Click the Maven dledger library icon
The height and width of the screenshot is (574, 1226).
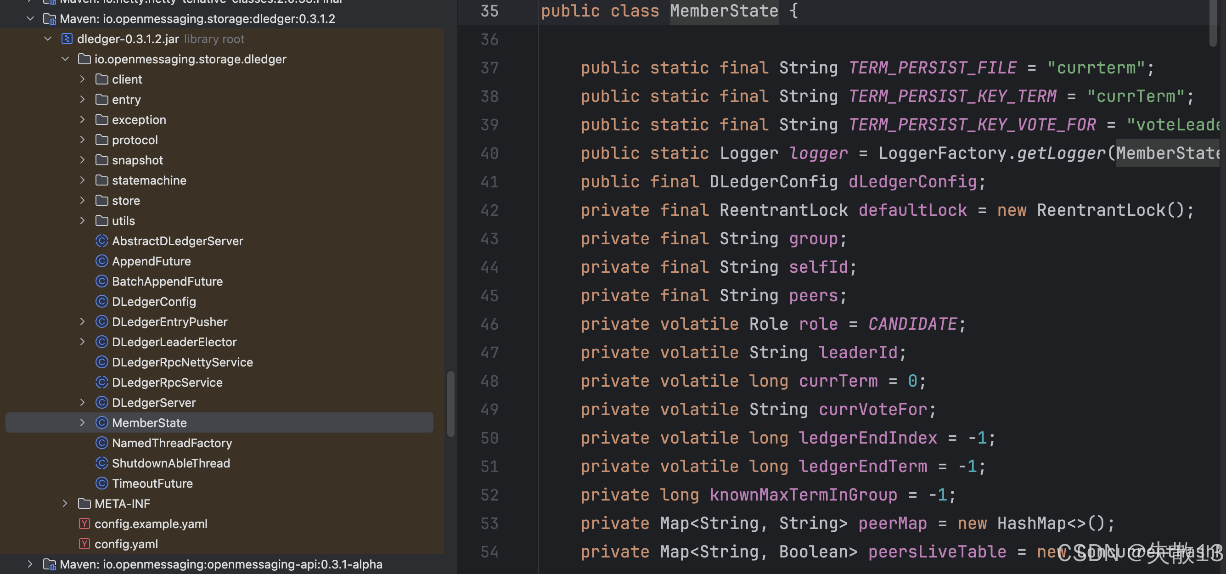(50, 18)
